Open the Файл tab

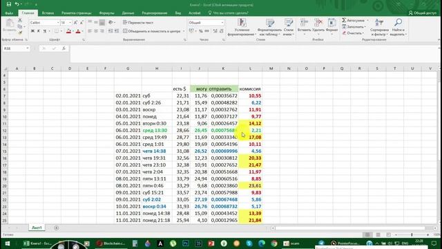9,13
